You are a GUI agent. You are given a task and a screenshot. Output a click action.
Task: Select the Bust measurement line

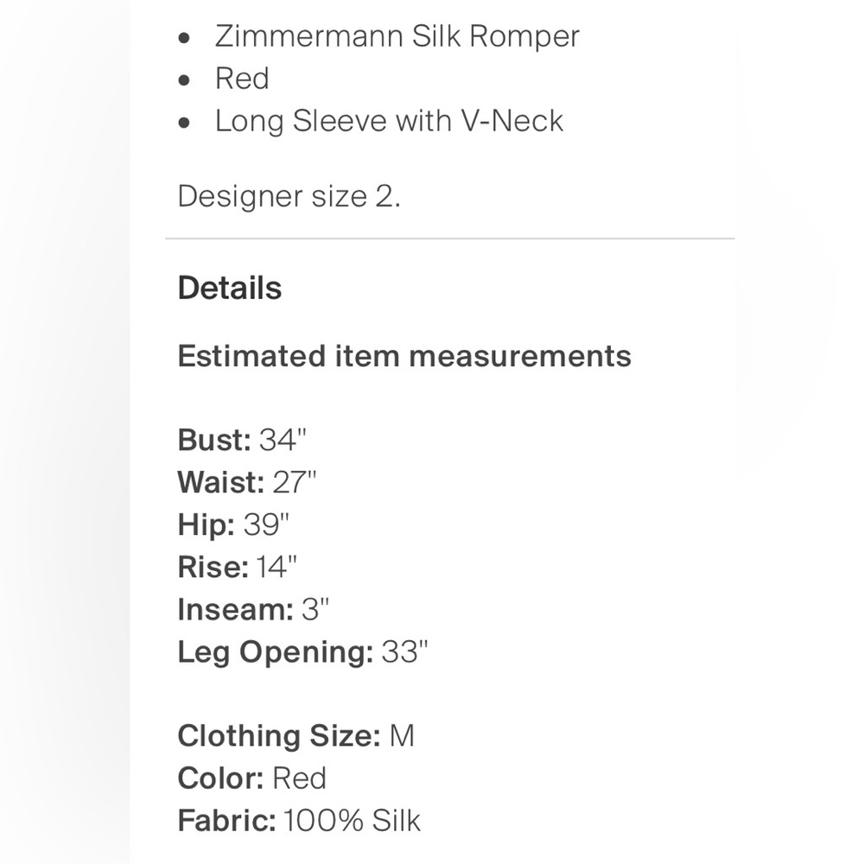coord(242,440)
